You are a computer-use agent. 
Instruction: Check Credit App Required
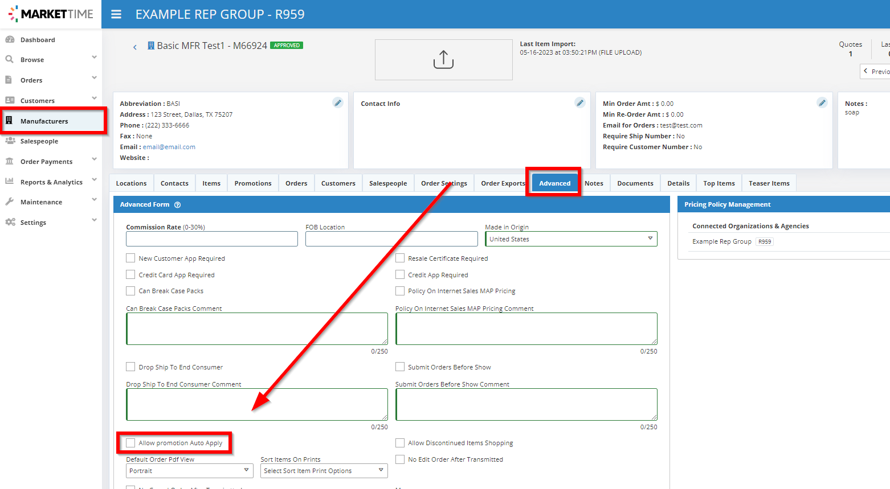(400, 274)
